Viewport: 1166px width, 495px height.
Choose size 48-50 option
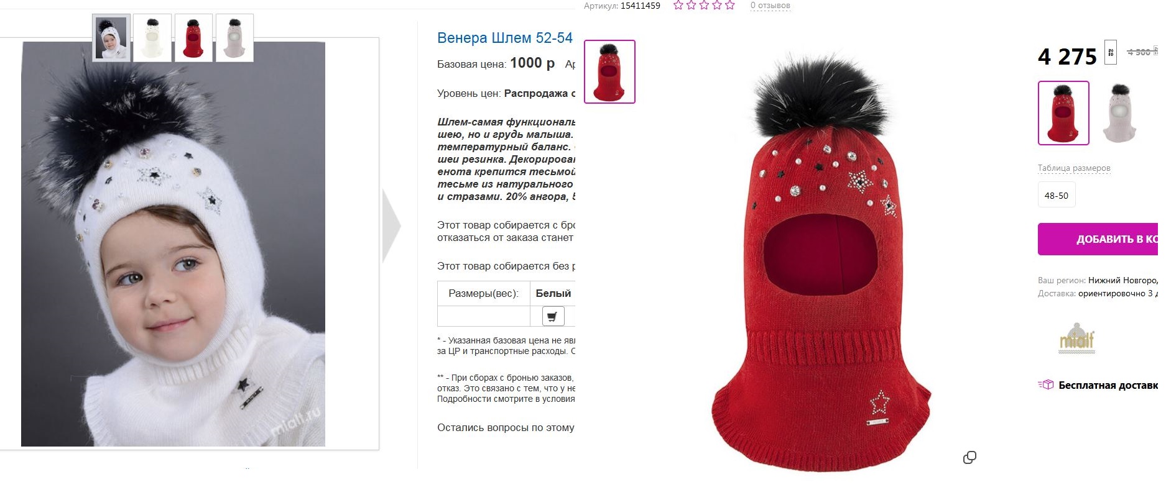click(1057, 196)
